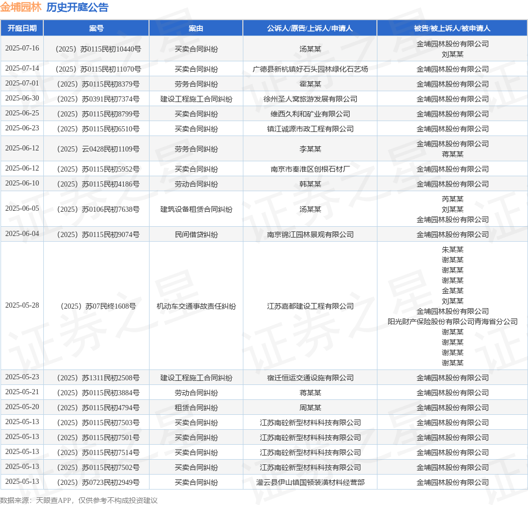Click defendant 芮某某
528x505 pixels.
click(453, 199)
